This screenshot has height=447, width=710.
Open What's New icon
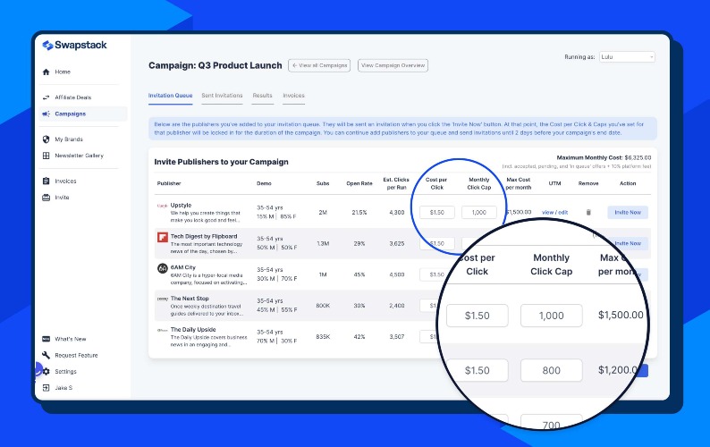click(x=46, y=339)
